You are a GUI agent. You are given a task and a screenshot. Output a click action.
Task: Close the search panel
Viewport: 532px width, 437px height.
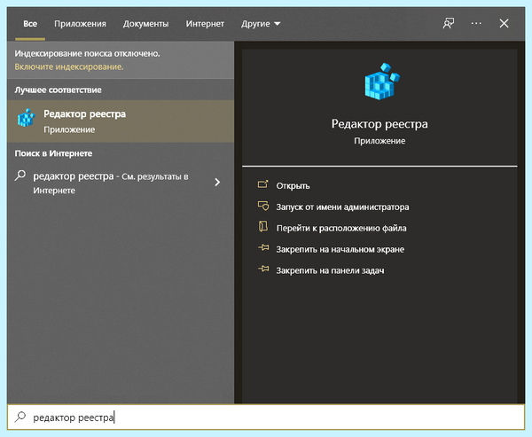click(x=505, y=23)
